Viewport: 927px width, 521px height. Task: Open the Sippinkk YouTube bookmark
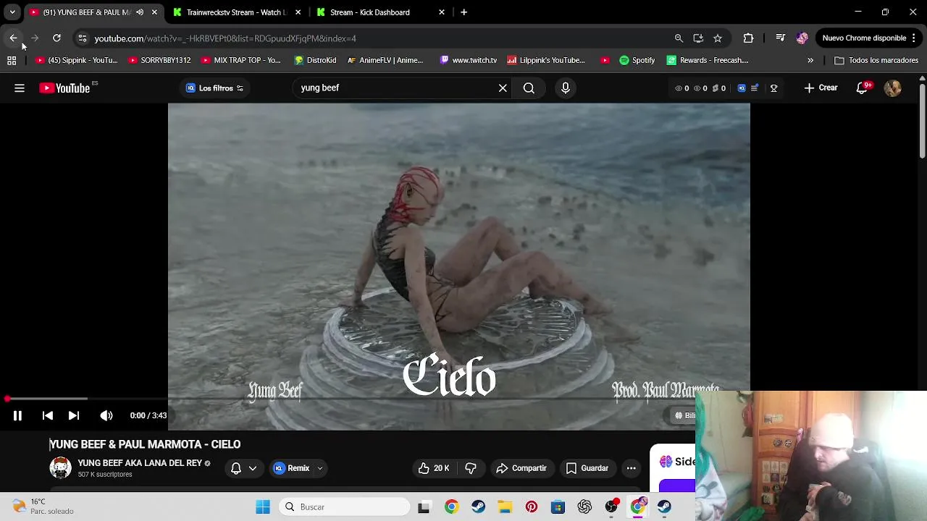[x=76, y=61]
